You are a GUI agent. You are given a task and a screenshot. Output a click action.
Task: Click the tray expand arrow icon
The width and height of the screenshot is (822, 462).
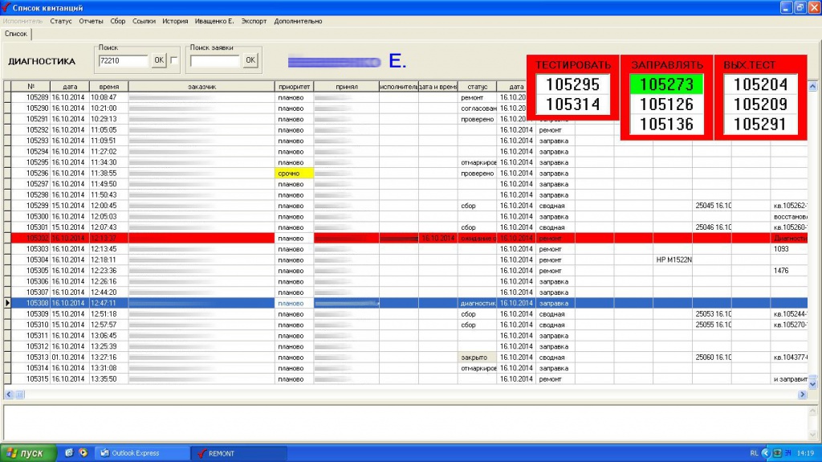[x=765, y=453]
